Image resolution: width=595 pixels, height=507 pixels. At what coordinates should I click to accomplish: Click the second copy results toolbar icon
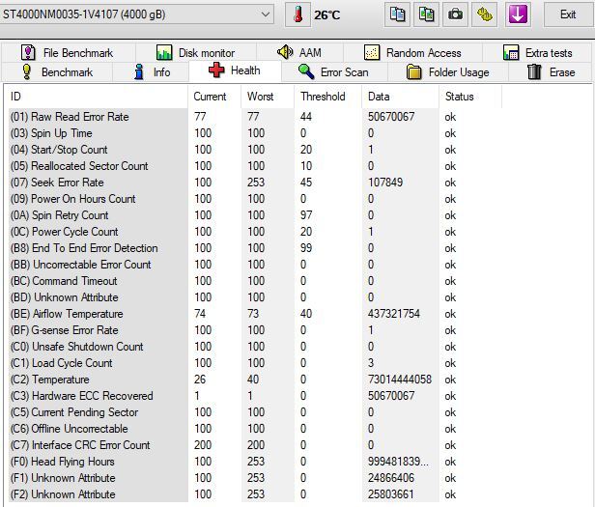[x=426, y=14]
